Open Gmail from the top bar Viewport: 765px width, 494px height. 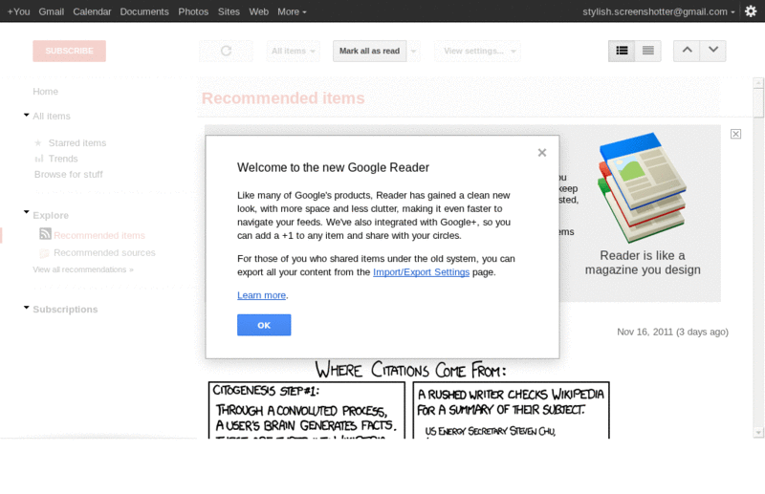52,11
